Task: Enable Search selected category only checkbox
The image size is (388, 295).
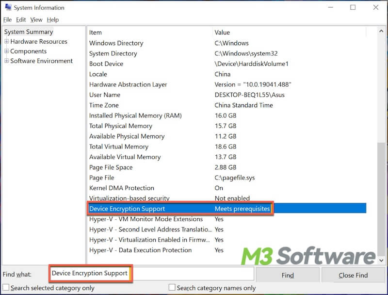Action: 6,288
